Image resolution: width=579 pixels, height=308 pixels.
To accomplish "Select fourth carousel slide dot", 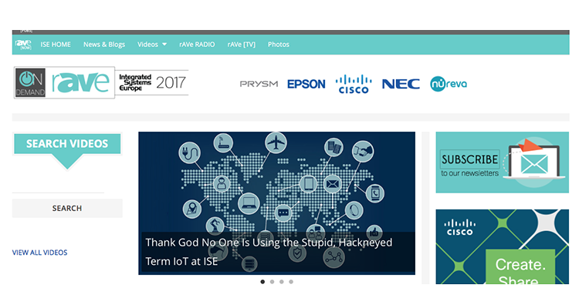I will point(291,282).
